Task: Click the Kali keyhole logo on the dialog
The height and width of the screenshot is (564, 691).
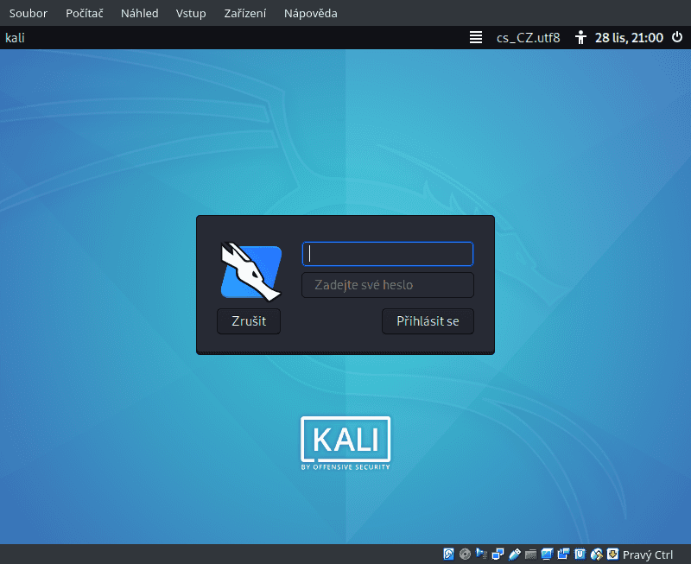Action: [x=251, y=270]
